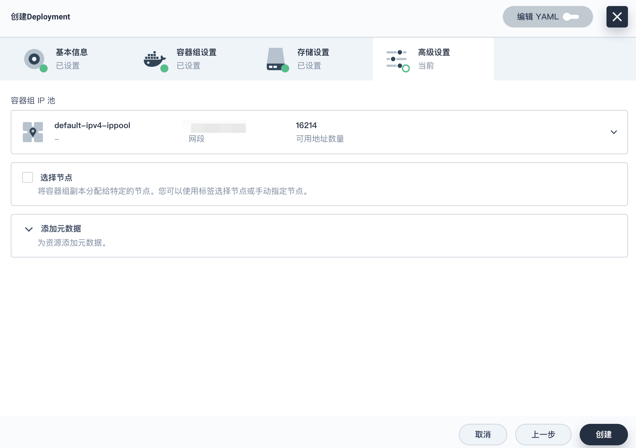636x448 pixels.
Task: Click the 编辑 YAML label
Action: pos(537,17)
